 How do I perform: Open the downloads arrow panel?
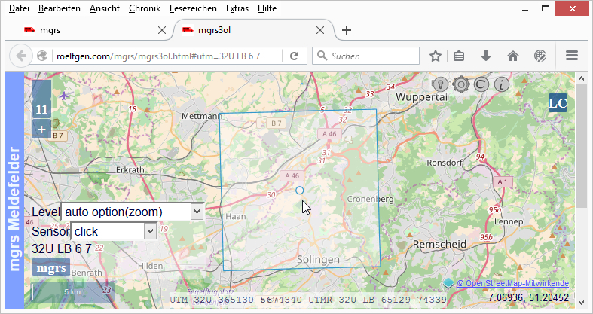tap(485, 56)
